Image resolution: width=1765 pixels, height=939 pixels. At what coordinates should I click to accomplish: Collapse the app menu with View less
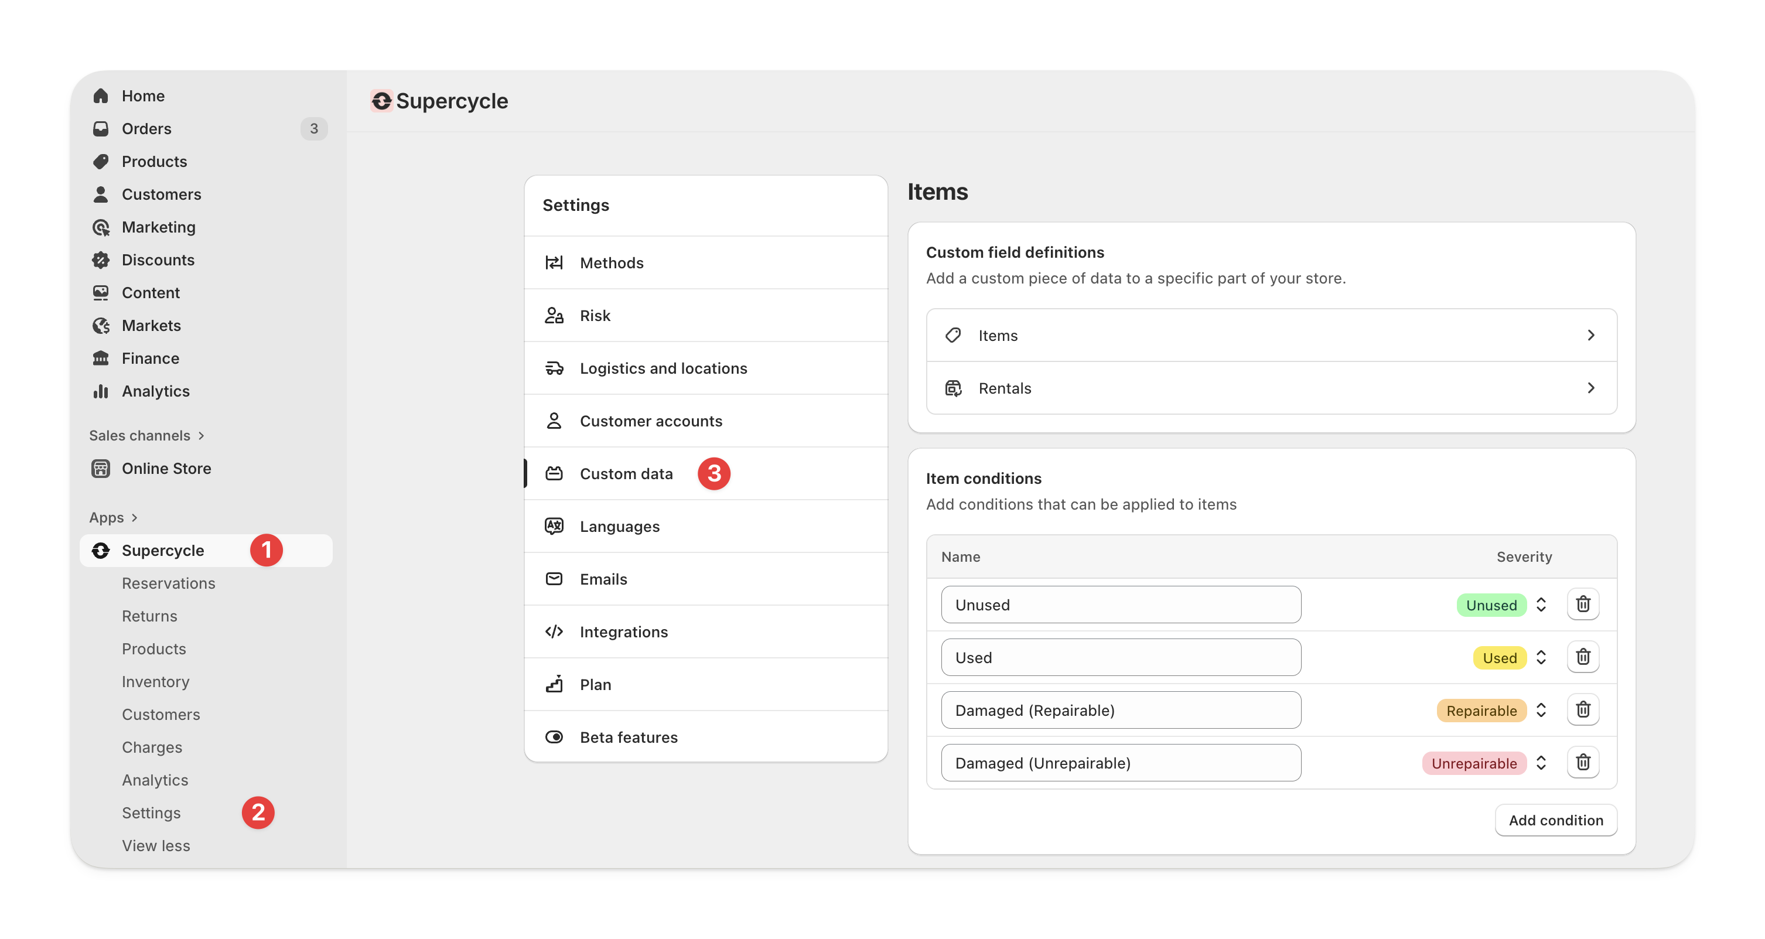pyautogui.click(x=156, y=846)
